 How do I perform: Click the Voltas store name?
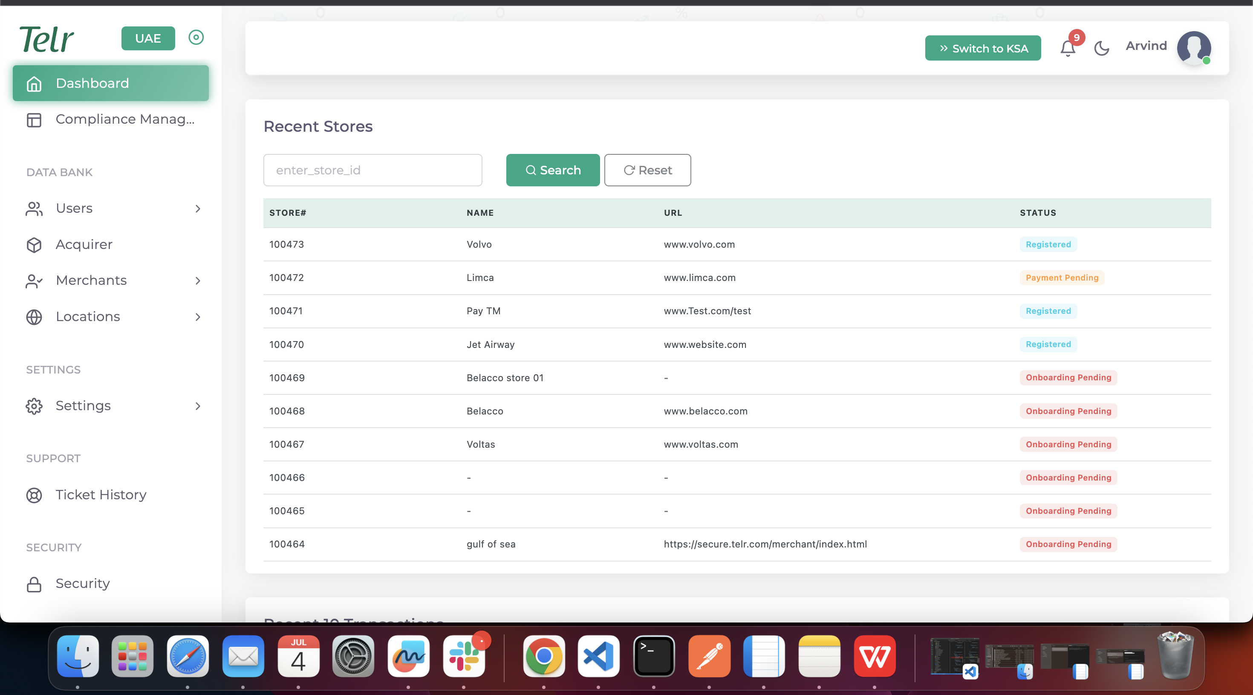481,444
